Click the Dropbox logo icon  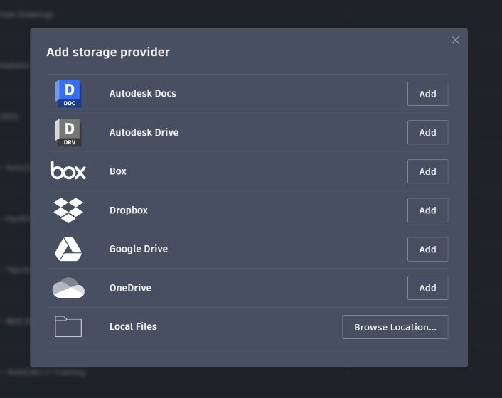(68, 210)
